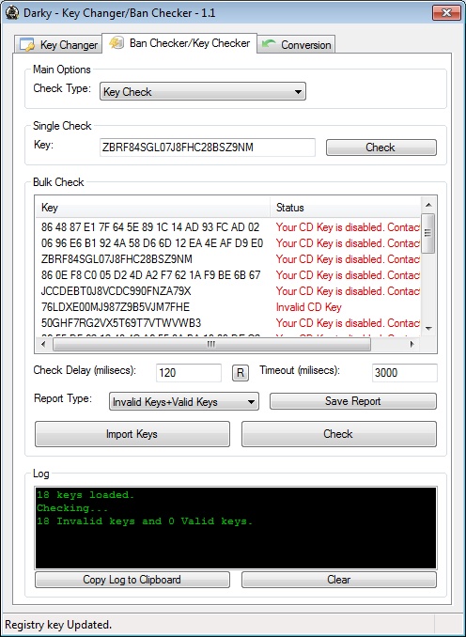
Task: Click the horizontal scrollbar right arrow
Action: 412,344
